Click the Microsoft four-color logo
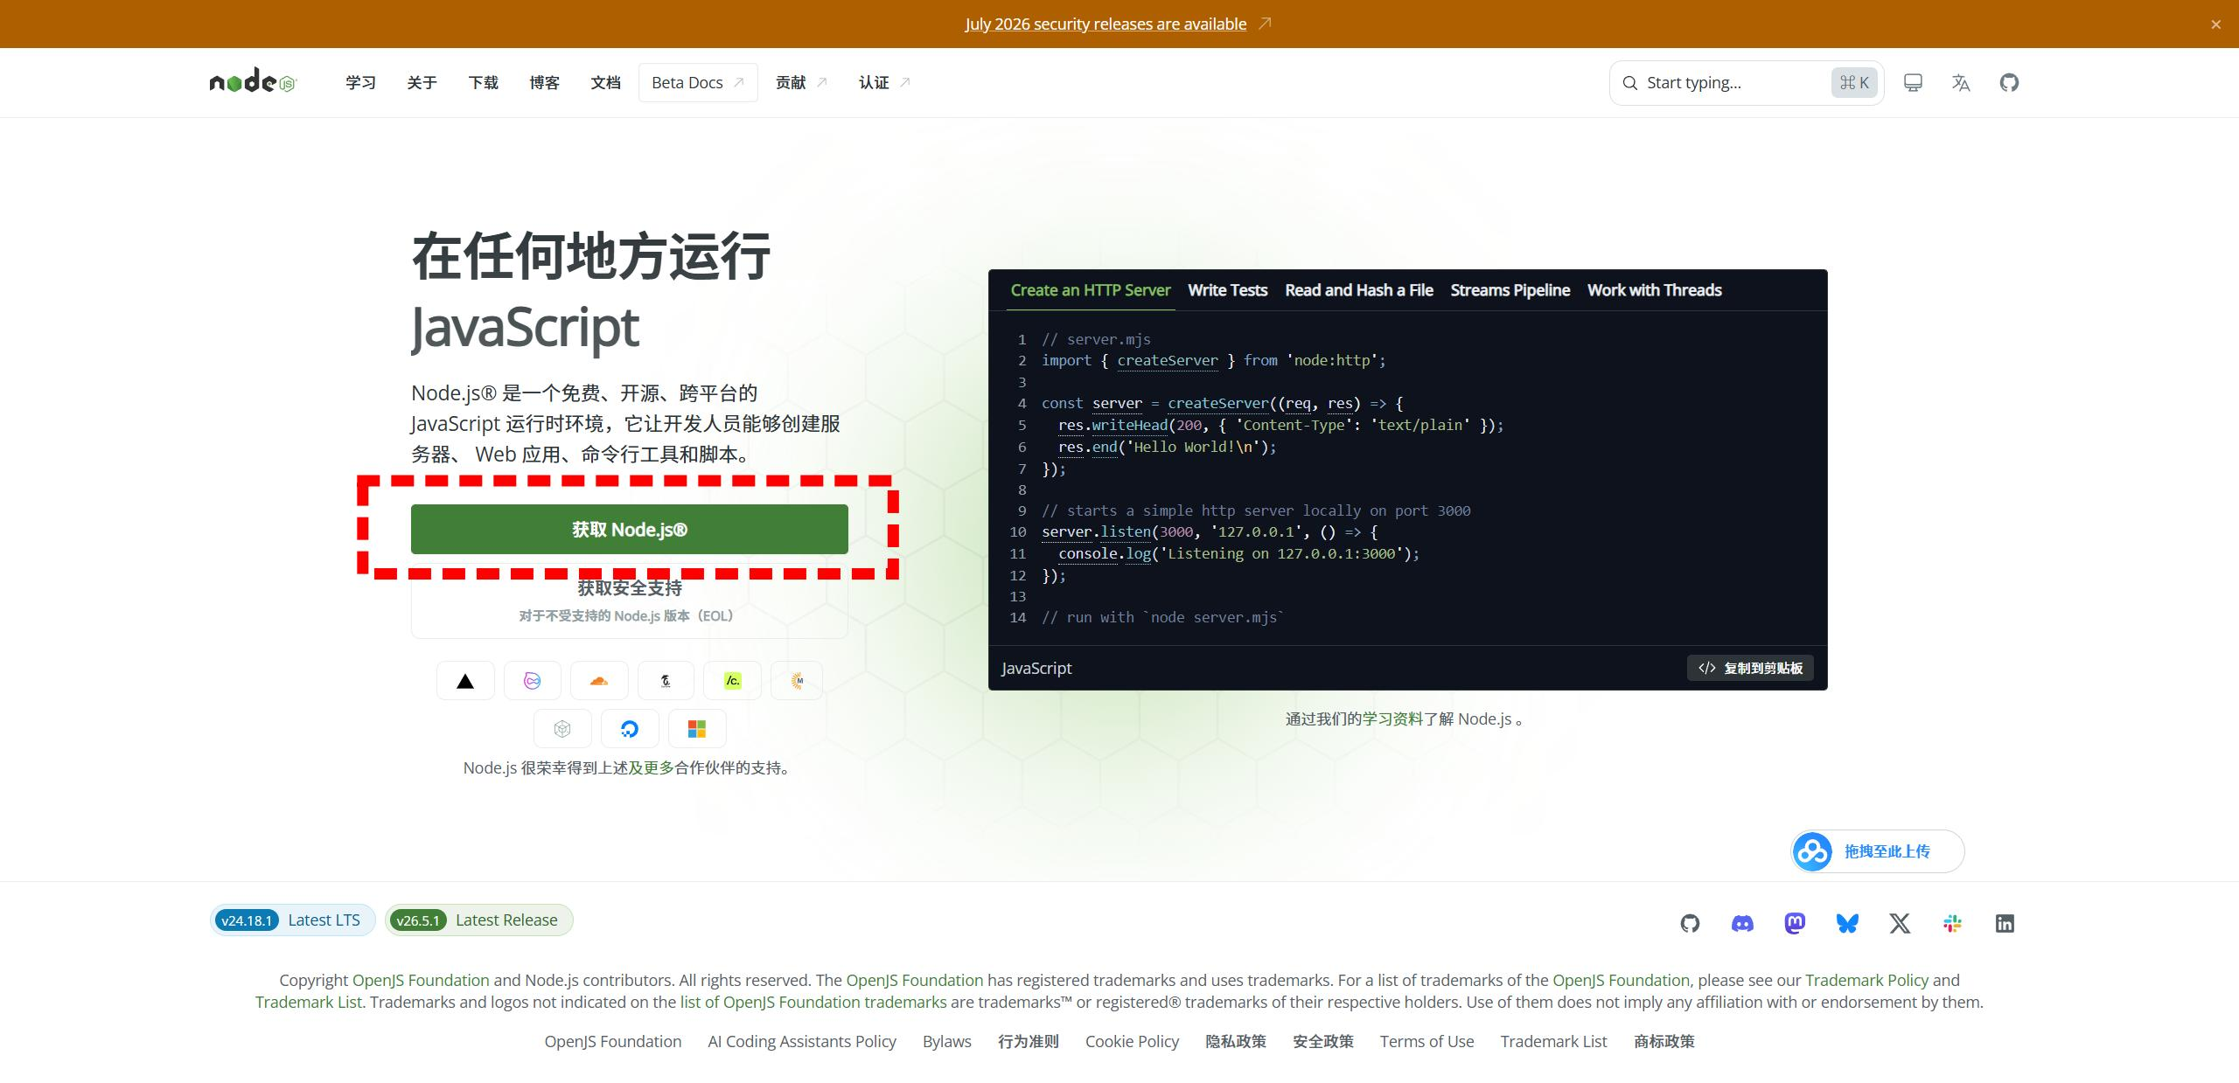 coord(697,729)
